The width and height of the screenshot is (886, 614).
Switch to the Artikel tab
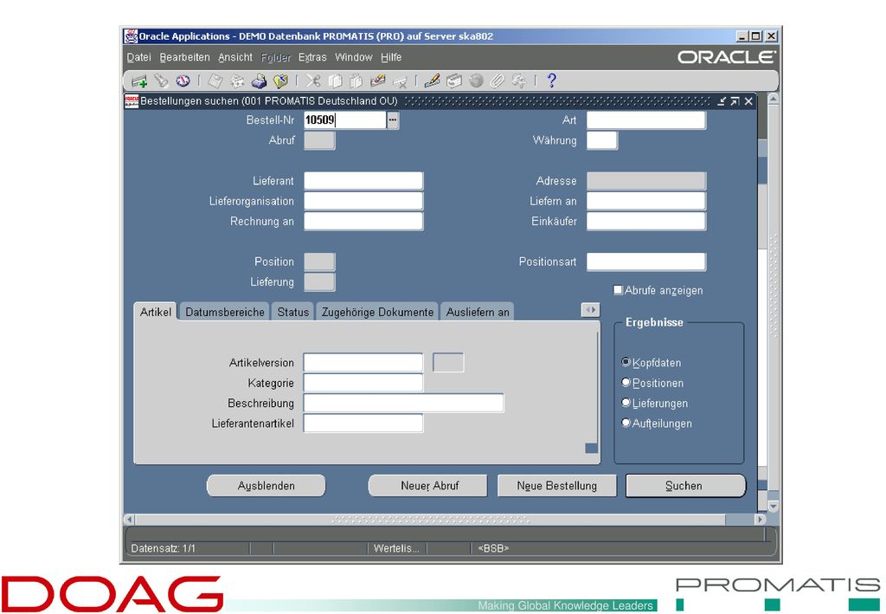pyautogui.click(x=156, y=312)
